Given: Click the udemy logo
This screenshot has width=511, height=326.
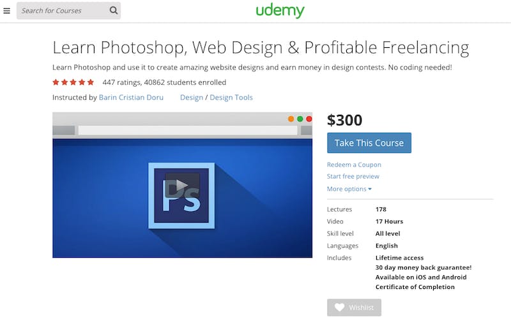Looking at the screenshot, I should (x=280, y=11).
